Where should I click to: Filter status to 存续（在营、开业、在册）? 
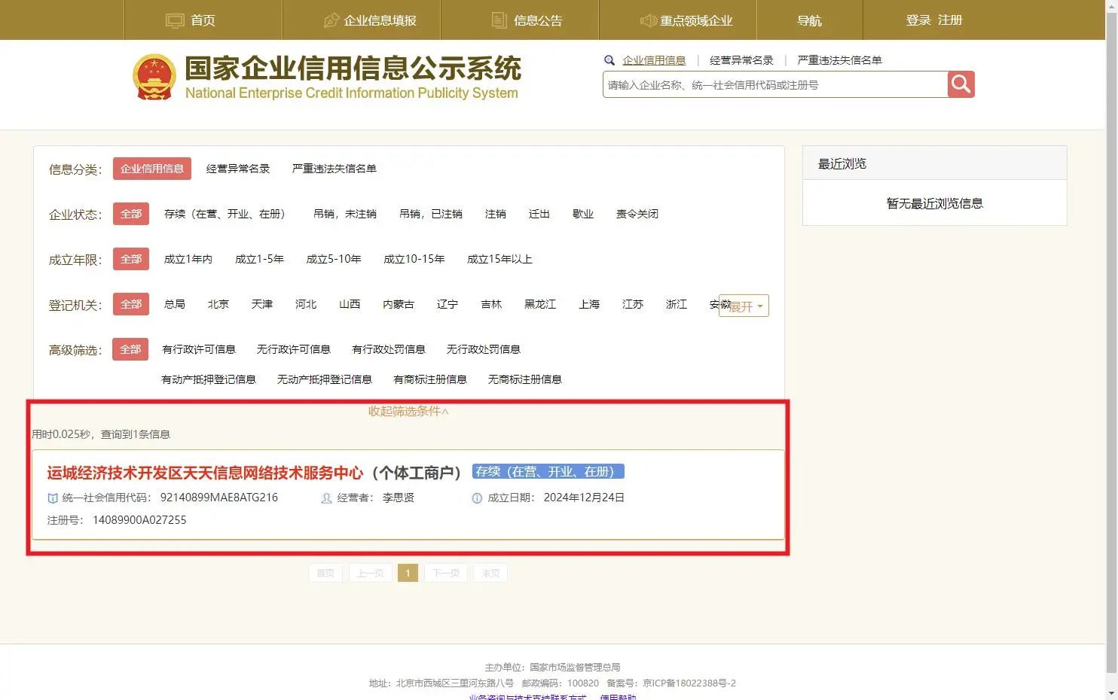click(226, 214)
